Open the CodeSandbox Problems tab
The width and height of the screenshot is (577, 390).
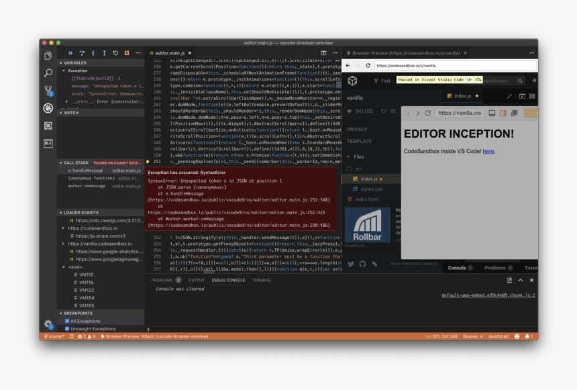click(499, 268)
